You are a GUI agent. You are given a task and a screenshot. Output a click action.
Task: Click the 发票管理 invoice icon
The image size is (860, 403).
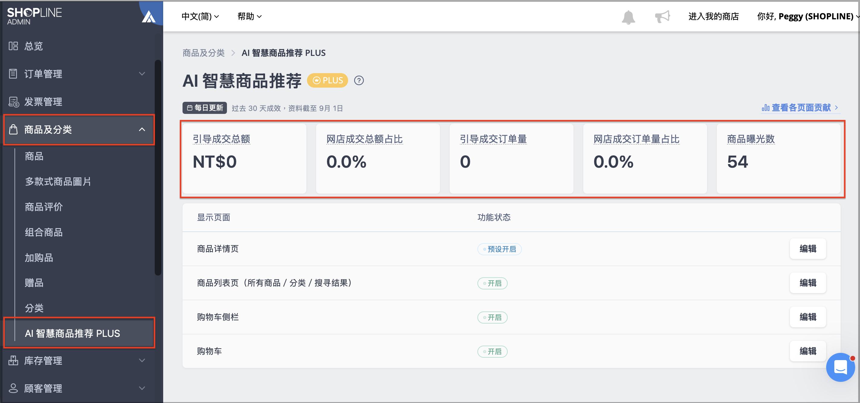tap(13, 102)
